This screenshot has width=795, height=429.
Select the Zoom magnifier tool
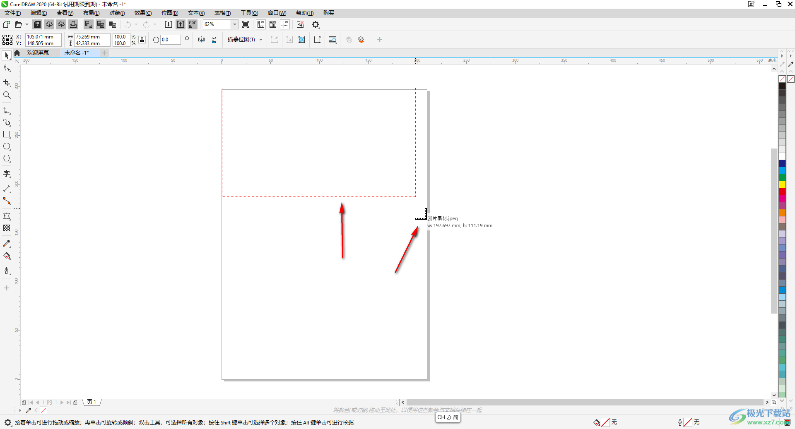[x=7, y=95]
